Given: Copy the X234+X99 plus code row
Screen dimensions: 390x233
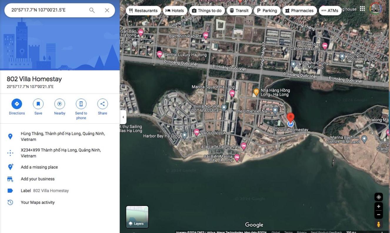Looking at the screenshot, I should [60, 153].
